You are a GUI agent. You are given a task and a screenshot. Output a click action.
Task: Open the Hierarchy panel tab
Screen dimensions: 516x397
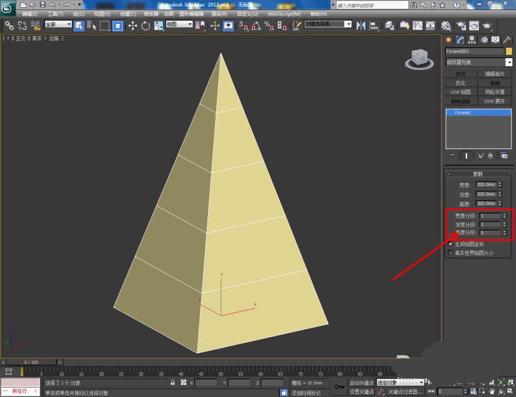(471, 40)
